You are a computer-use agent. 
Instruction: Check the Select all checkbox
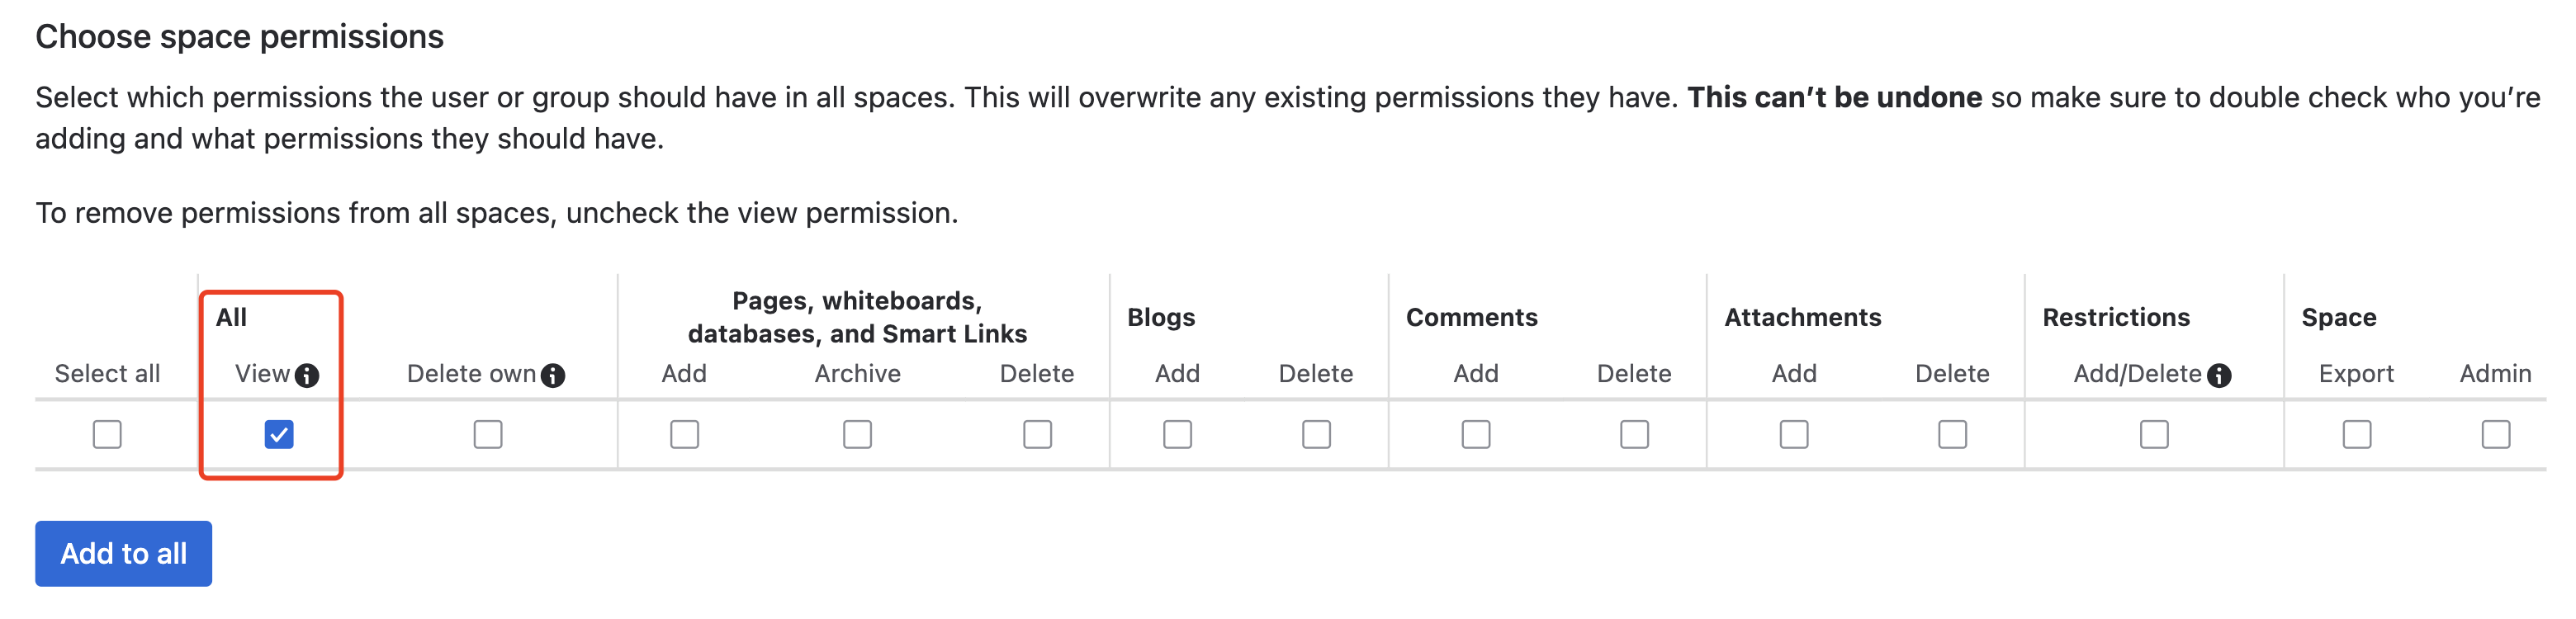coord(107,434)
